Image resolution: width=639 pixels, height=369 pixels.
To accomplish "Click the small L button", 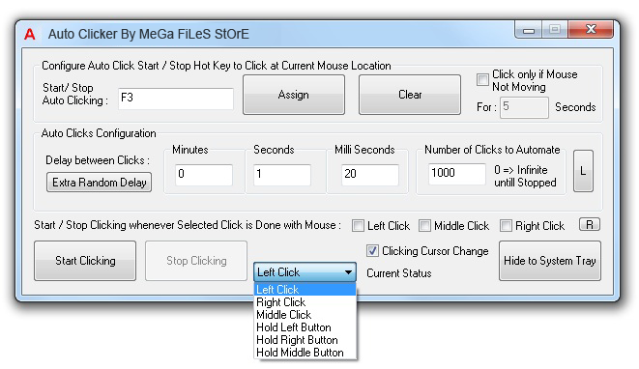I will [x=583, y=171].
